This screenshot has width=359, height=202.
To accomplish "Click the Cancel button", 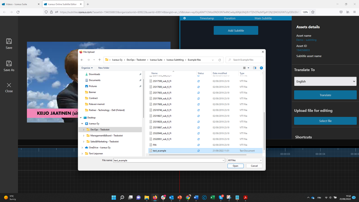I will [x=254, y=166].
